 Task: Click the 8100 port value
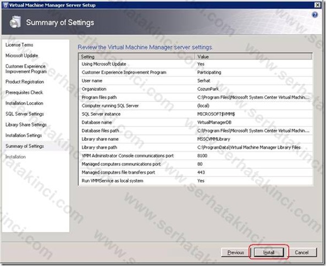(x=202, y=156)
